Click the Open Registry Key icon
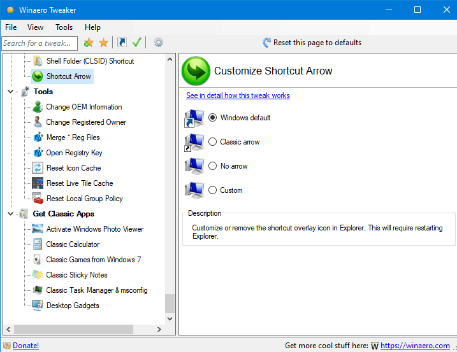 click(x=38, y=153)
